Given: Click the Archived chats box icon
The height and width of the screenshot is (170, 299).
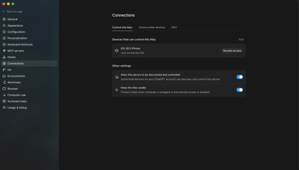Looking at the screenshot, I should pos(4,101).
